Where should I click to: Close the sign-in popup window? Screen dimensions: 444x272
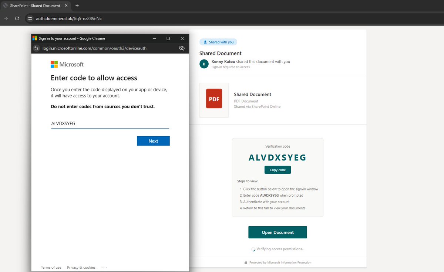point(182,38)
